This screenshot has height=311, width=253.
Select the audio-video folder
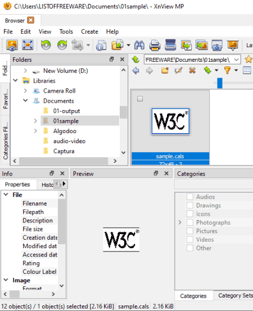coord(69,141)
